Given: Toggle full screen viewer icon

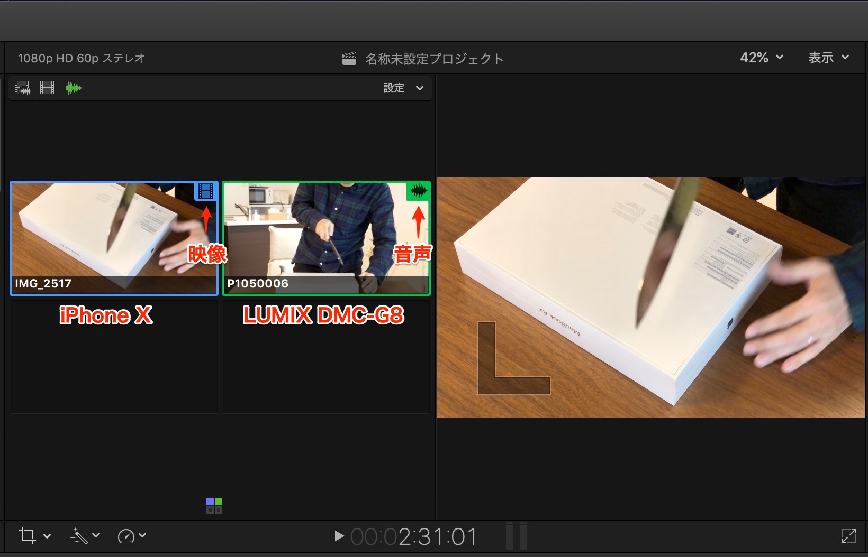Looking at the screenshot, I should tap(848, 536).
